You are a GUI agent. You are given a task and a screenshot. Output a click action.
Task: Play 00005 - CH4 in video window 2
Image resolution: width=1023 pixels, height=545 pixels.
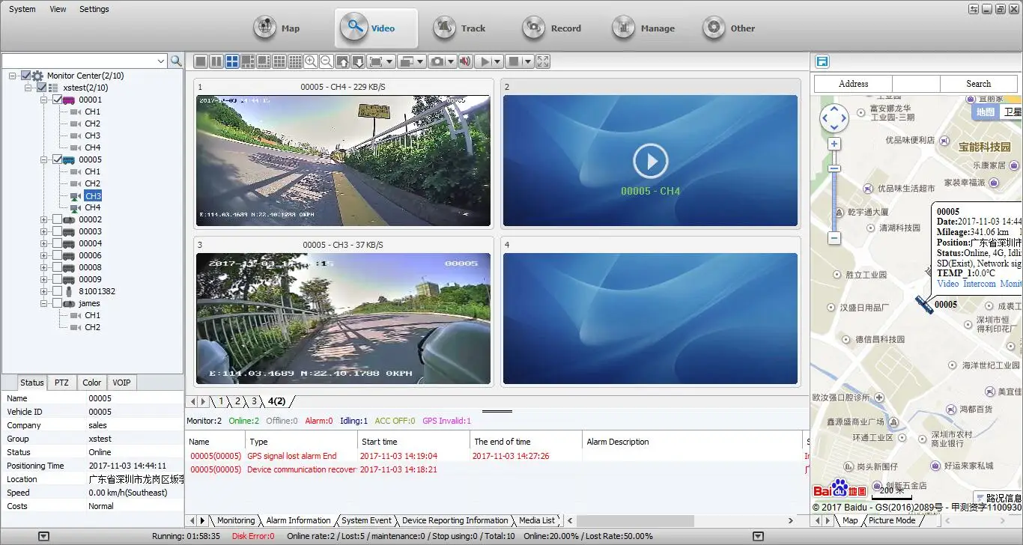click(x=650, y=160)
